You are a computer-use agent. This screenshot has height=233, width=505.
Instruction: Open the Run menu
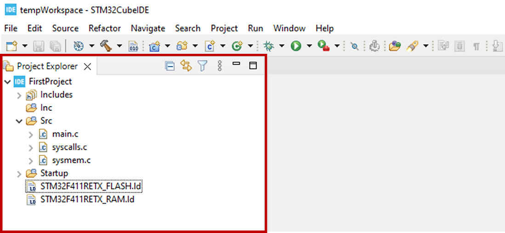point(255,28)
